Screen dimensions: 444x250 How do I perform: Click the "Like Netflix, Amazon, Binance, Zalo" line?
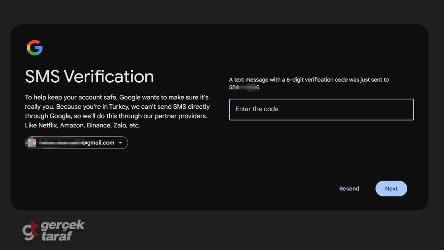click(x=82, y=125)
